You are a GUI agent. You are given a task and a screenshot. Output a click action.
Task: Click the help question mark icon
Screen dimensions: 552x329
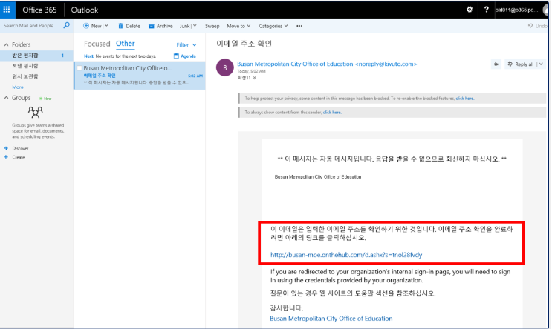[486, 10]
